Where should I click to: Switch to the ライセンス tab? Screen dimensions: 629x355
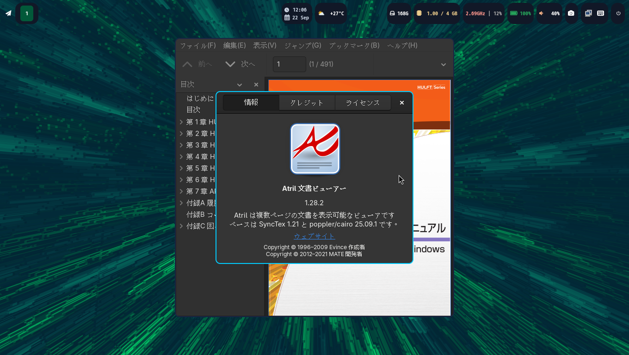pyautogui.click(x=363, y=103)
